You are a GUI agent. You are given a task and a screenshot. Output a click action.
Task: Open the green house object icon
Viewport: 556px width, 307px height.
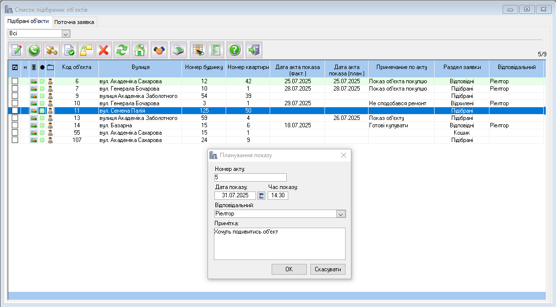click(x=139, y=49)
